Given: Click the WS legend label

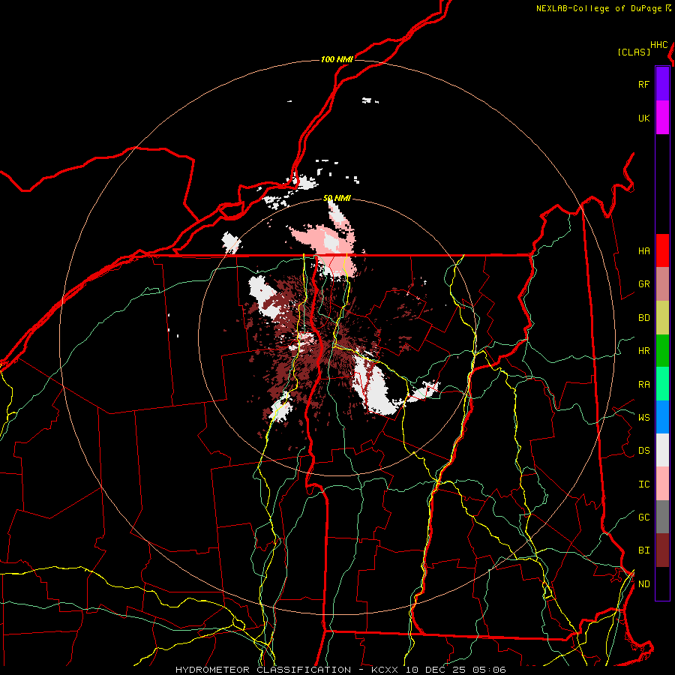Looking at the screenshot, I should (x=643, y=418).
